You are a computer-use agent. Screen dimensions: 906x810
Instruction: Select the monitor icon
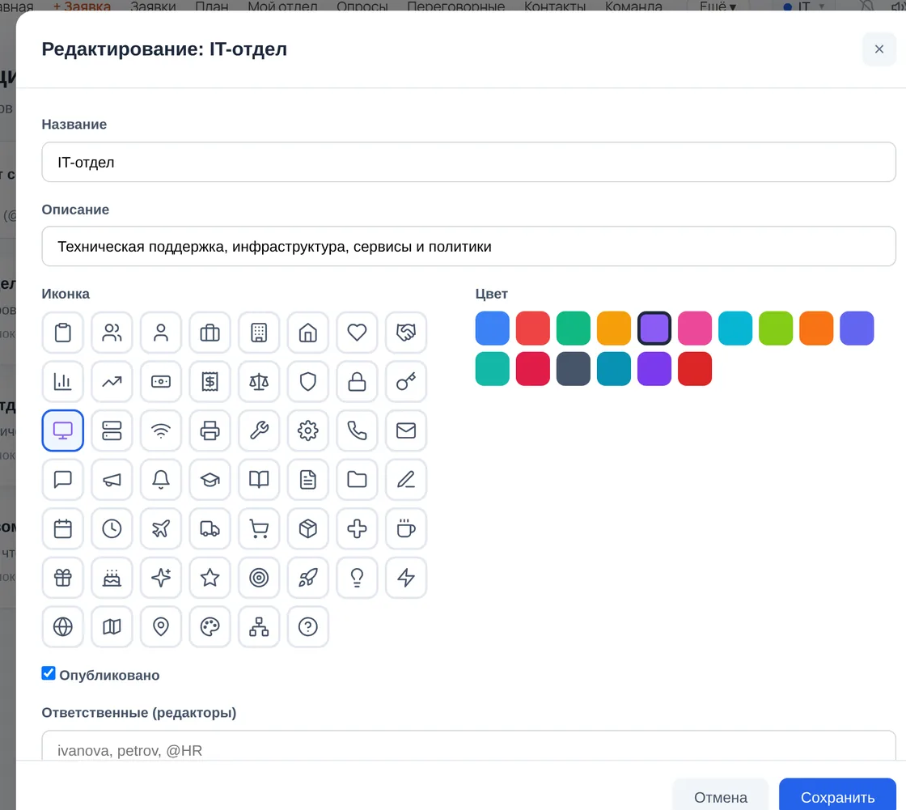tap(63, 430)
